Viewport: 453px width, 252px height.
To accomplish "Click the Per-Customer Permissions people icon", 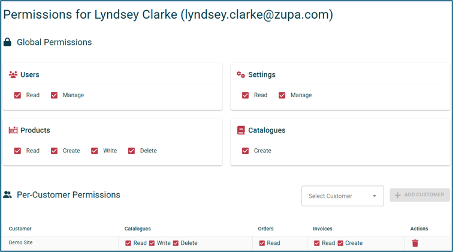I will (x=8, y=195).
